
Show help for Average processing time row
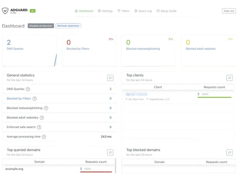click(44, 137)
